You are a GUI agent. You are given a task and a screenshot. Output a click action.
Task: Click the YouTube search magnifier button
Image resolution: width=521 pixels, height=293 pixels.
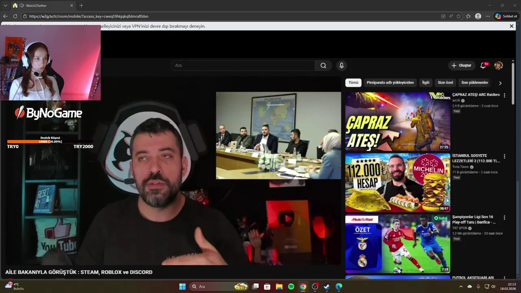(323, 66)
